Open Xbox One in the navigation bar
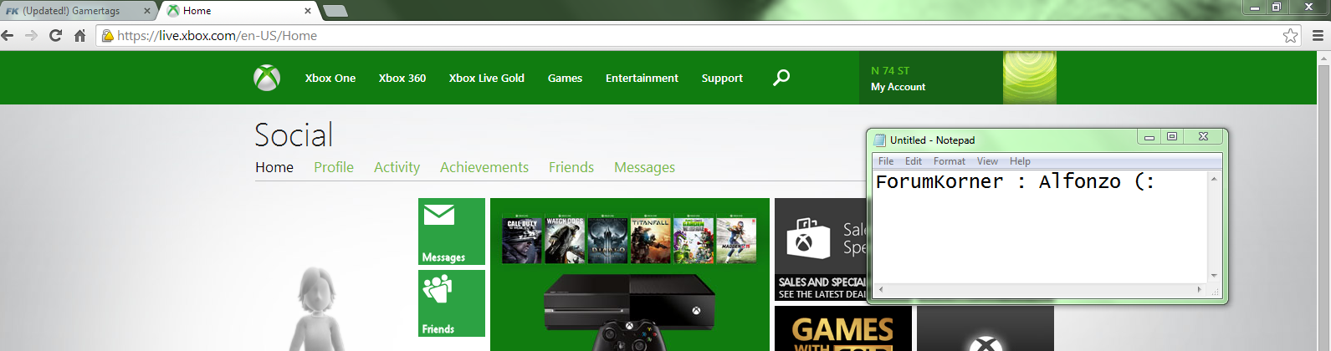The width and height of the screenshot is (1331, 351). [330, 78]
